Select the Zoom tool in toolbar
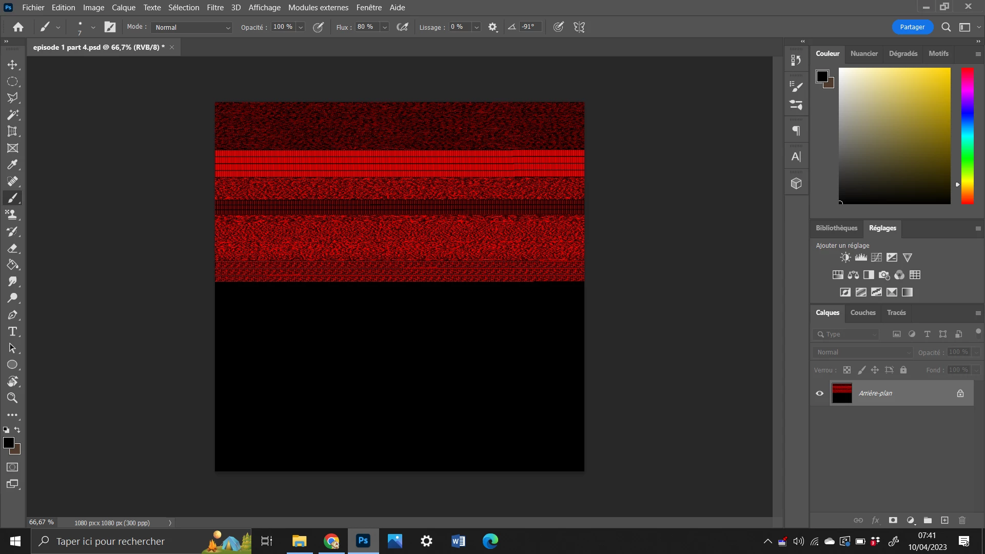This screenshot has height=554, width=985. [12, 398]
